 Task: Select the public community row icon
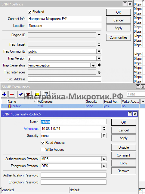10,106
